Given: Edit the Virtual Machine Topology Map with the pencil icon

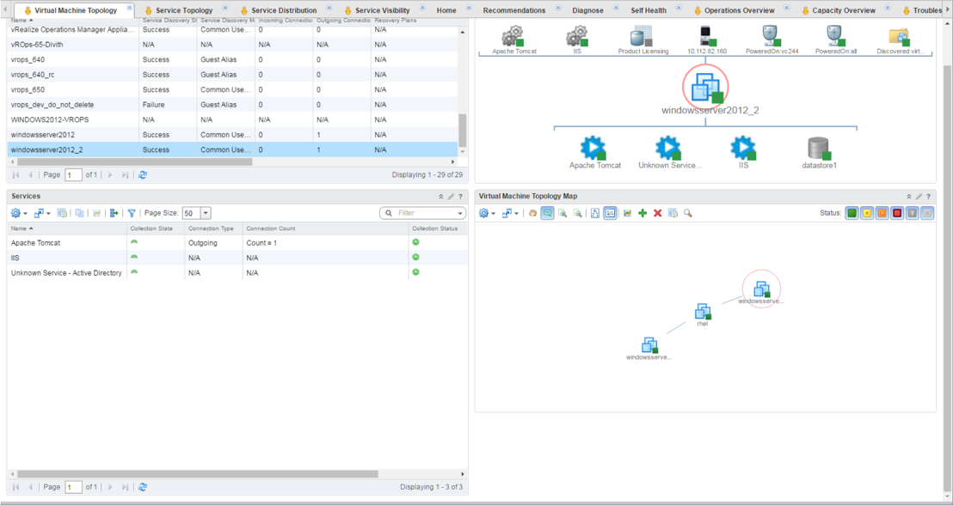Looking at the screenshot, I should (919, 196).
